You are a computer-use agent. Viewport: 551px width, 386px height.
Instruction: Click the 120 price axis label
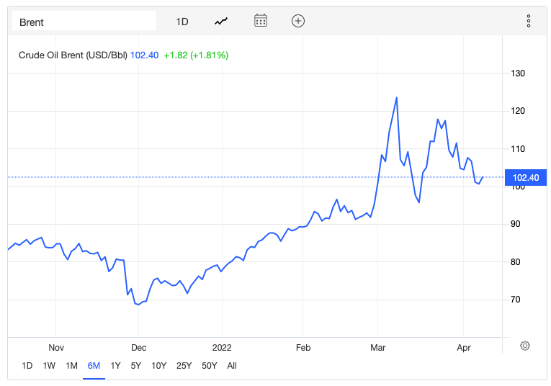pyautogui.click(x=518, y=111)
